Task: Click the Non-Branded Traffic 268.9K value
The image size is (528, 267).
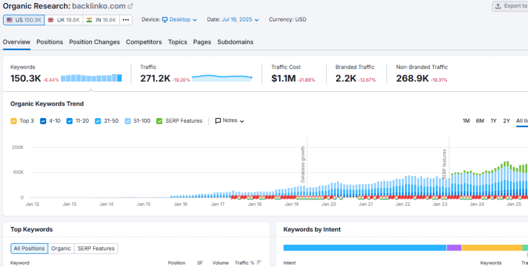Action: (412, 78)
